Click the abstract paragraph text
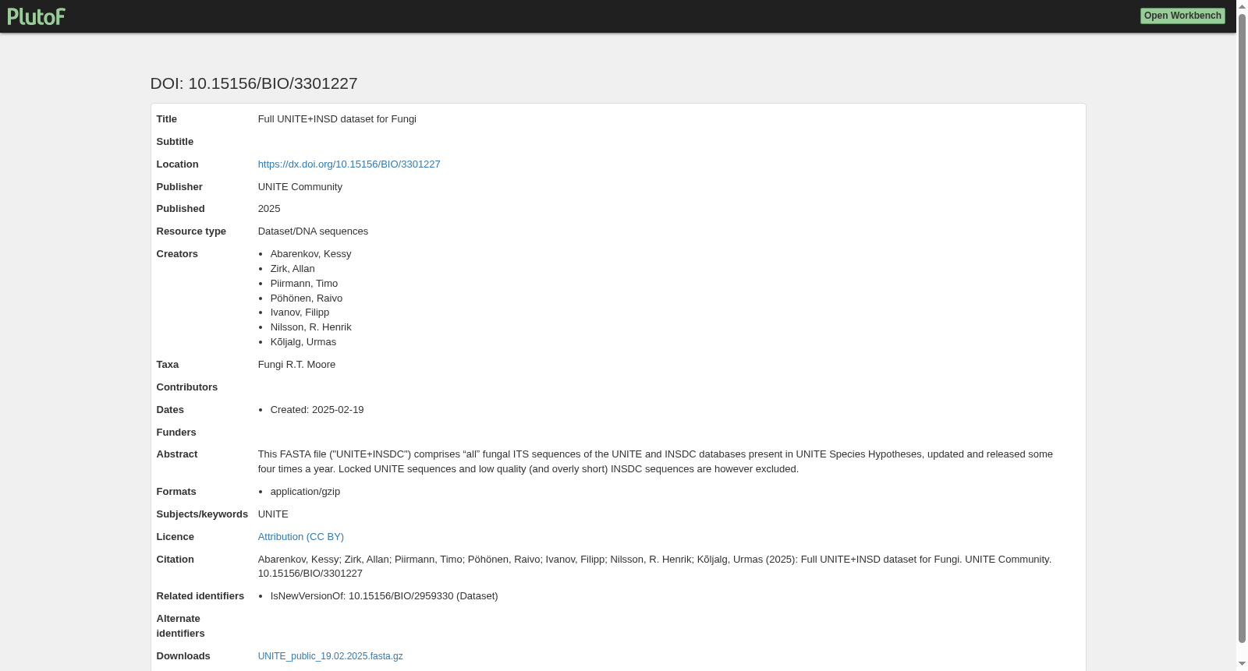 tap(655, 461)
